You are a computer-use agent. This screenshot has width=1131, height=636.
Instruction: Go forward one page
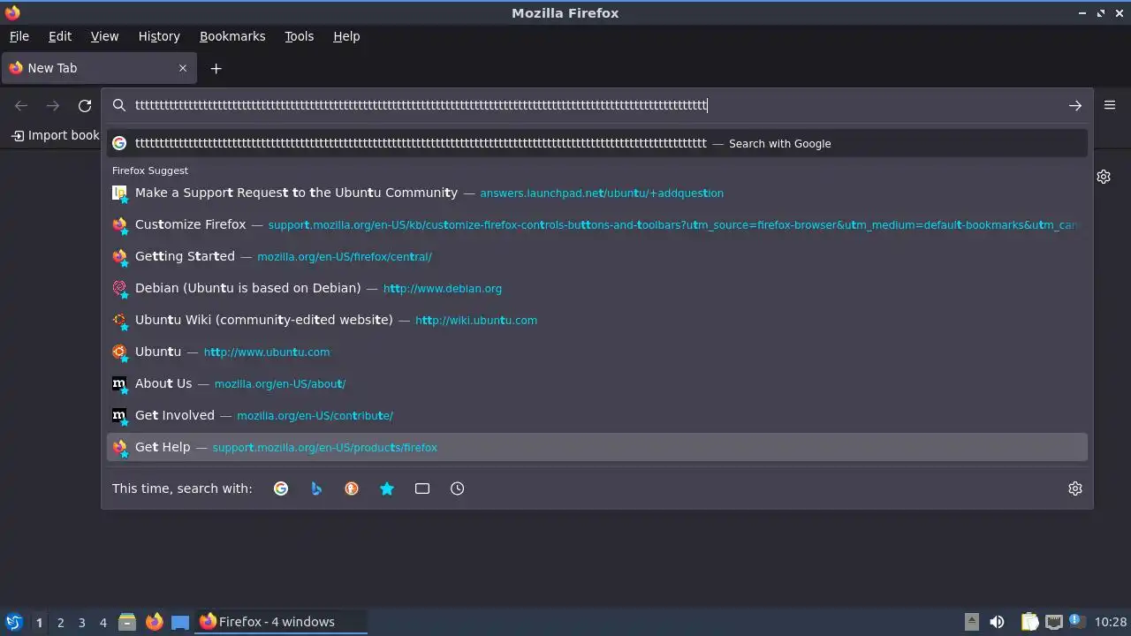[53, 105]
